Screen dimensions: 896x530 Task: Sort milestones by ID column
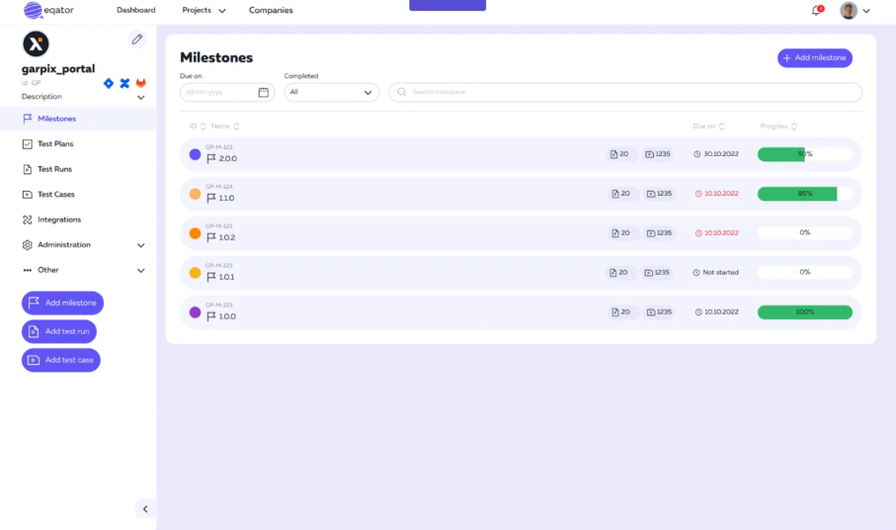coord(198,127)
